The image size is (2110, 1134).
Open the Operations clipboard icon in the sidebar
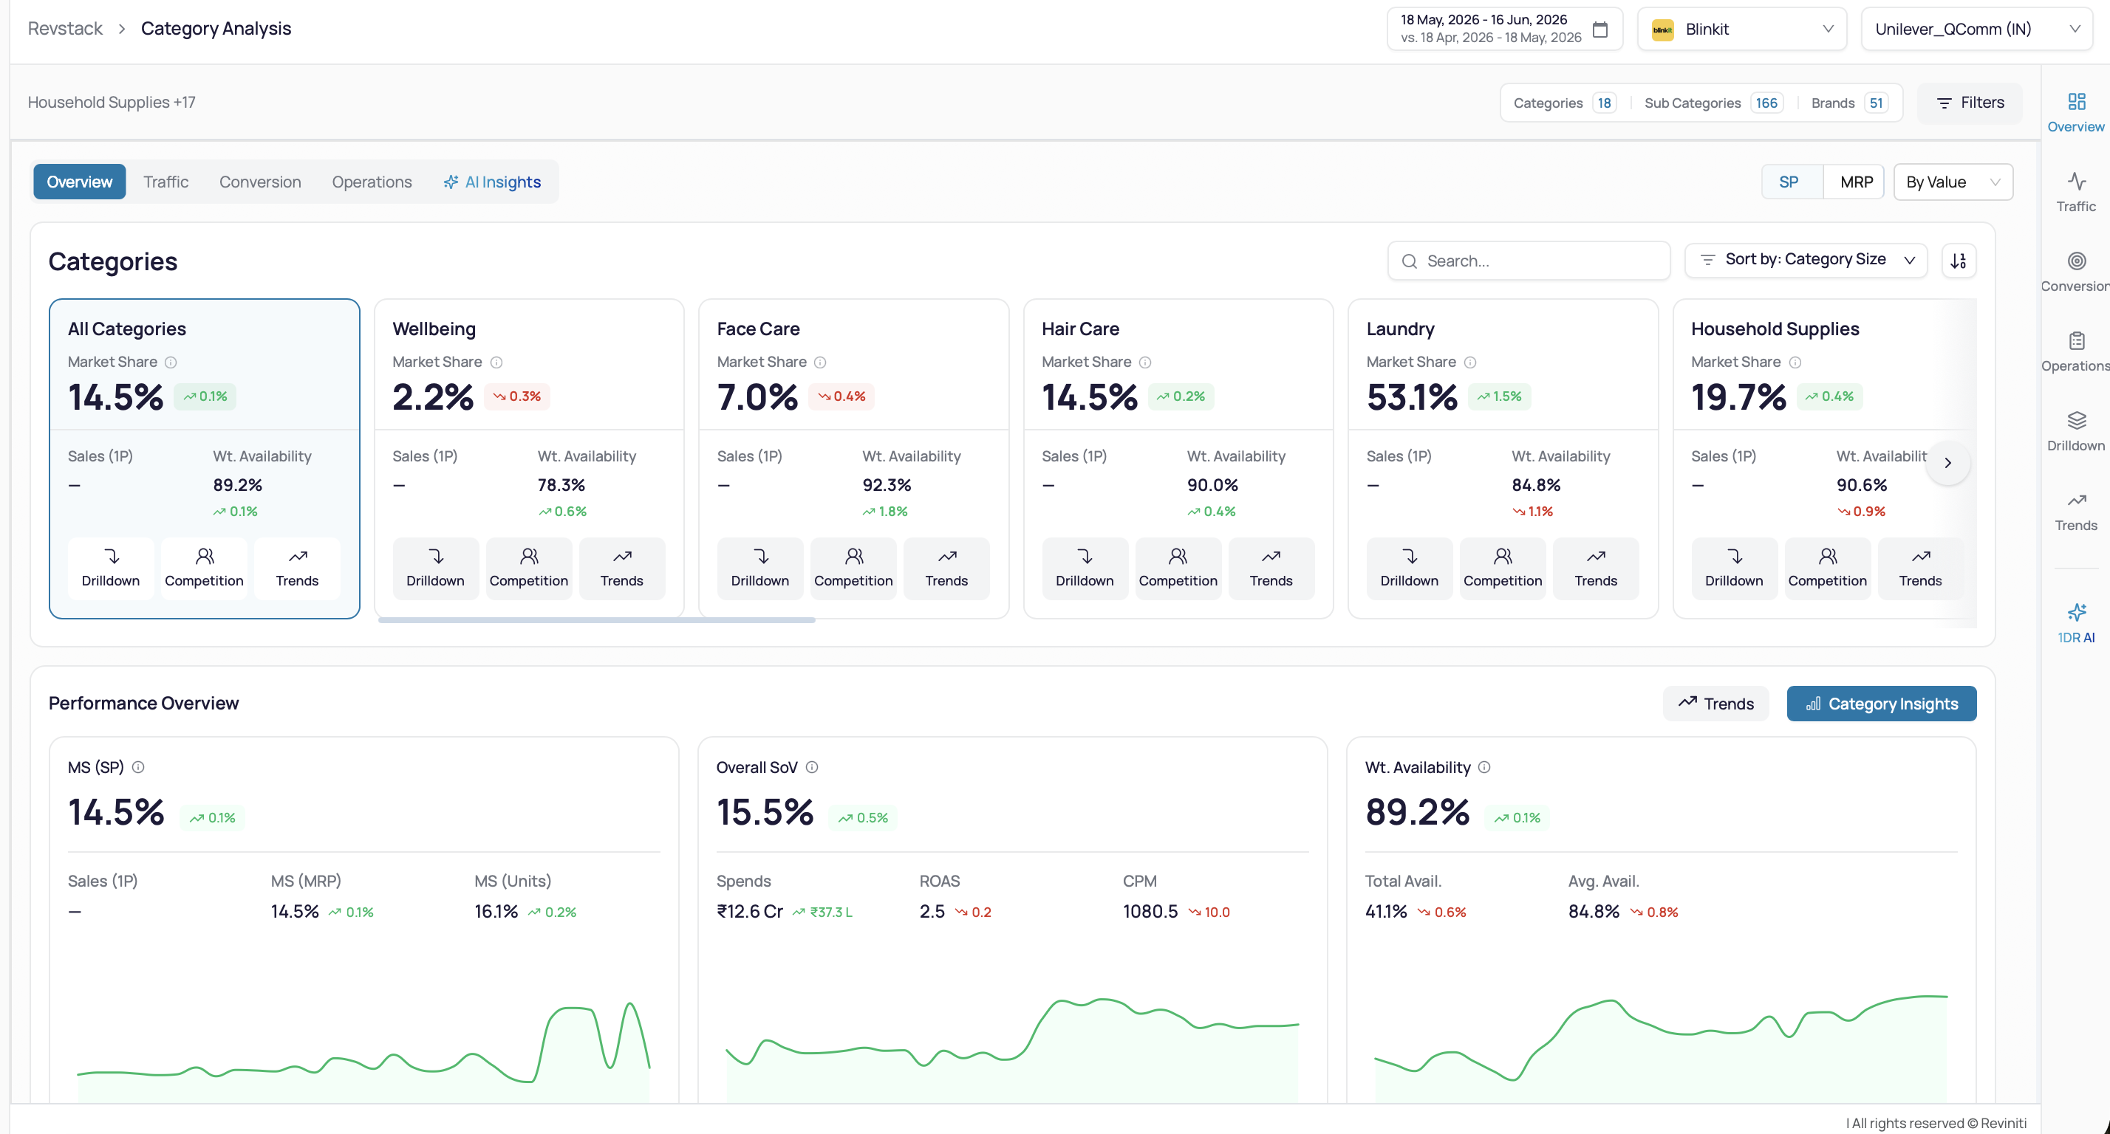coord(2075,340)
